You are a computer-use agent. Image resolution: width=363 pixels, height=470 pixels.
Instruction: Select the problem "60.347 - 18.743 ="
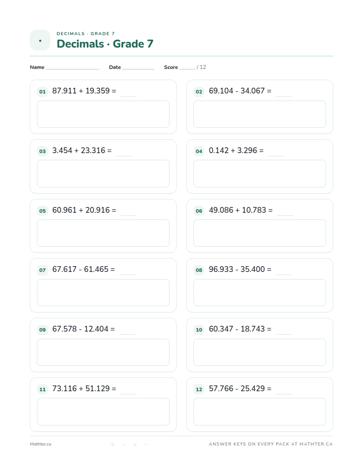click(x=240, y=329)
